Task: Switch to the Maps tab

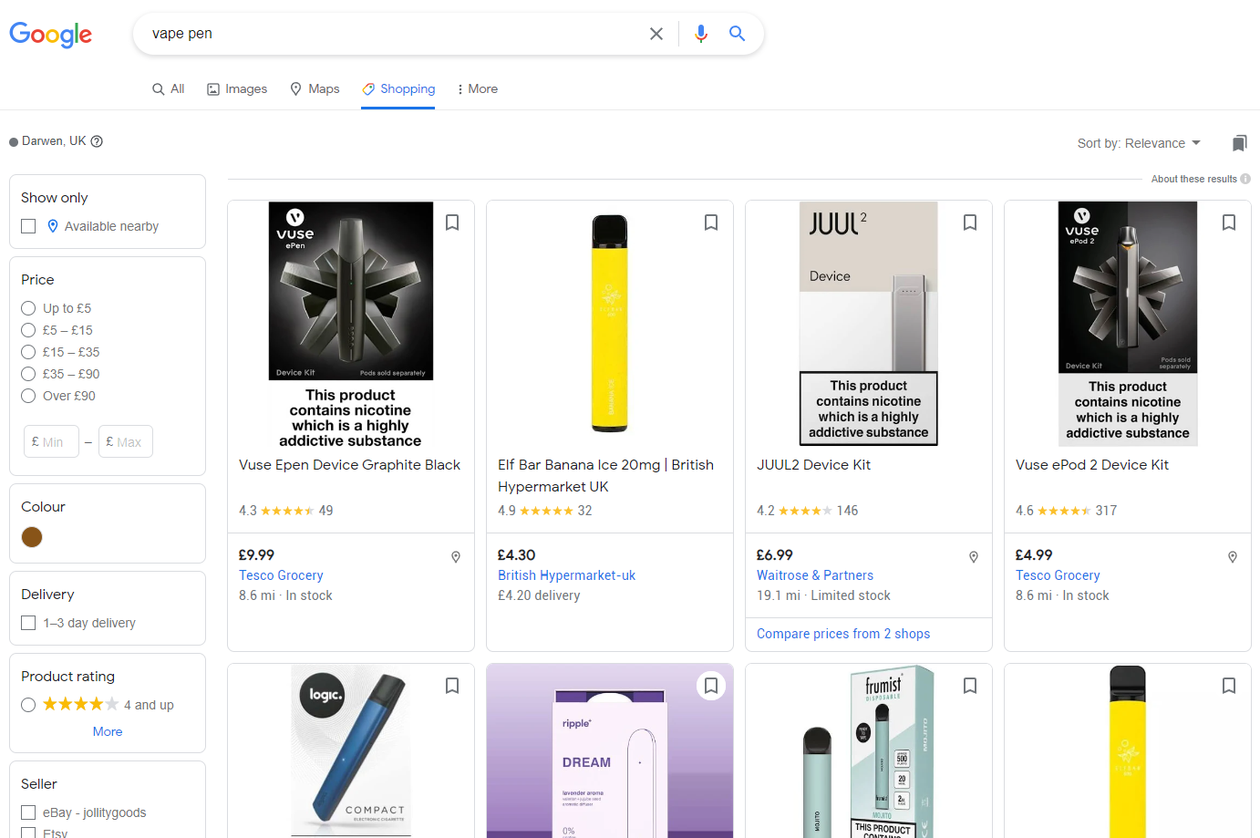Action: tap(315, 88)
